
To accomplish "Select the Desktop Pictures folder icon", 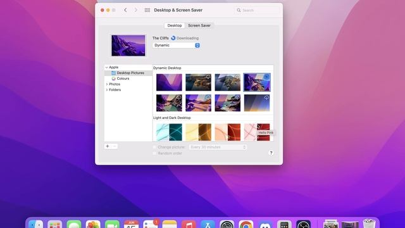I will click(114, 73).
